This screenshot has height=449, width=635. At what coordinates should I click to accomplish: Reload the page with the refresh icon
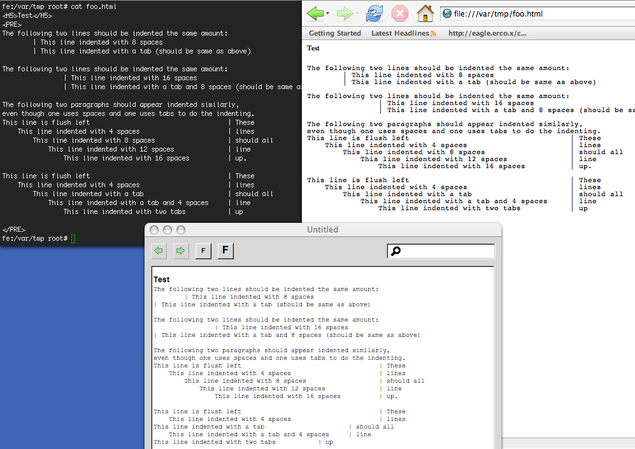pos(375,13)
